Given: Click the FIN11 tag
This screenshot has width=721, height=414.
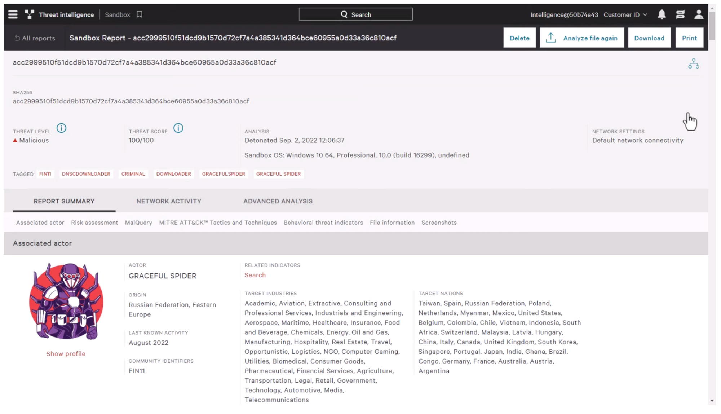Looking at the screenshot, I should [x=45, y=174].
